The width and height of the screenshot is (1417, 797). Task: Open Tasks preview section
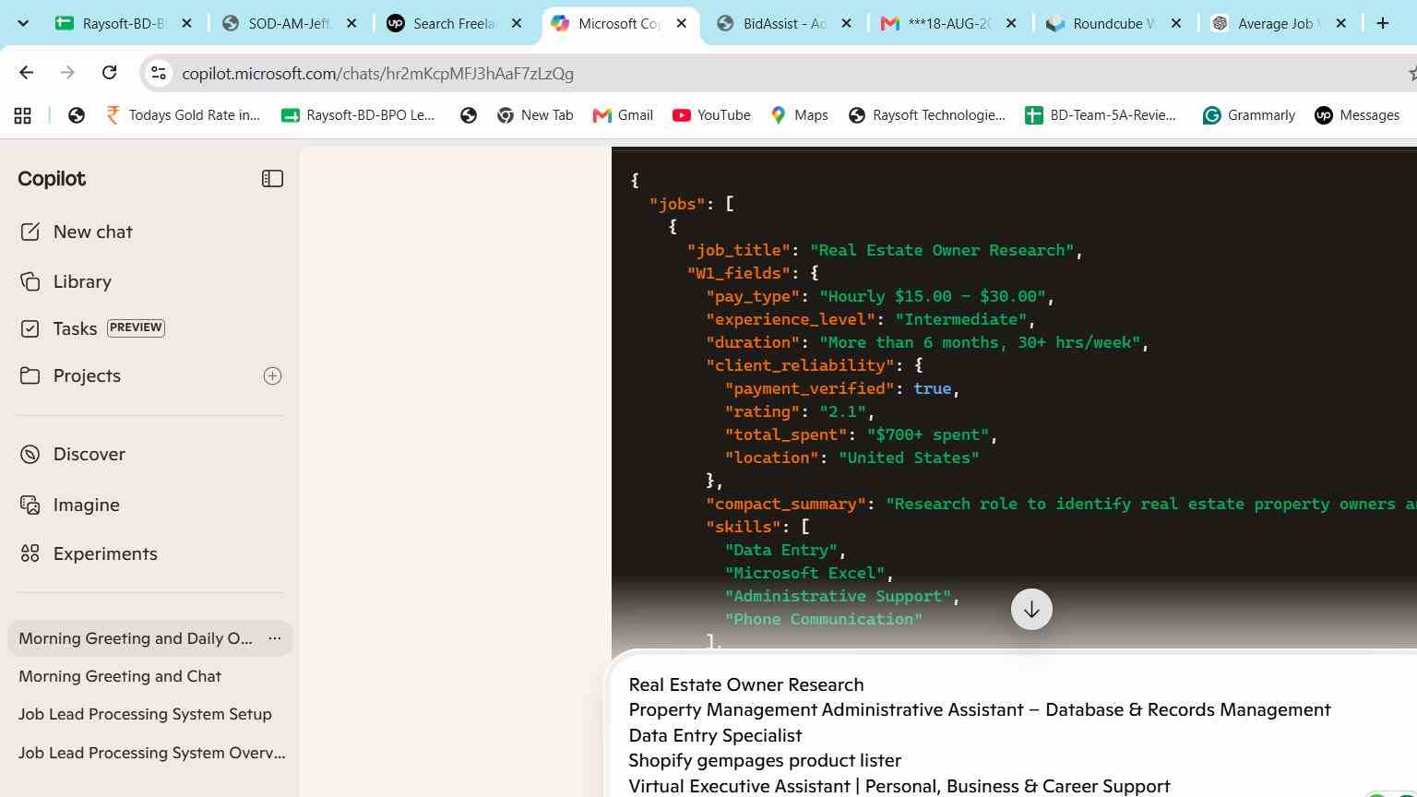(x=92, y=328)
